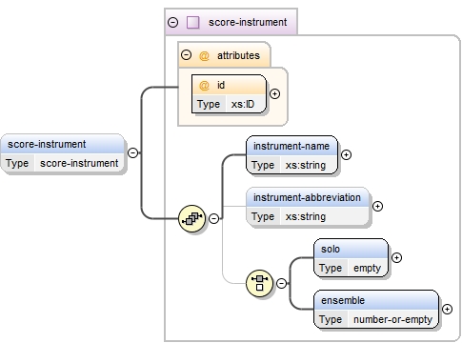Expand the solo element

point(396,257)
